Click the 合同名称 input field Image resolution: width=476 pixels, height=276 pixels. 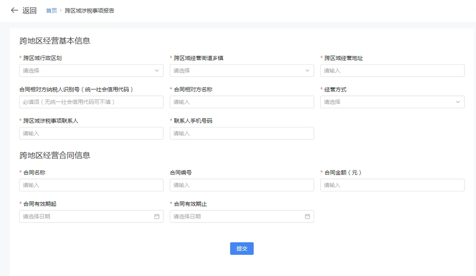click(91, 185)
